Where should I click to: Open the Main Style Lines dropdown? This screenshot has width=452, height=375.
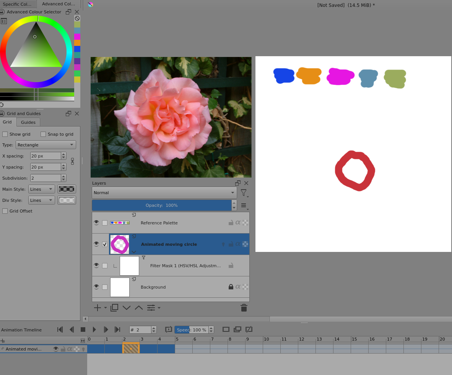tap(42, 189)
